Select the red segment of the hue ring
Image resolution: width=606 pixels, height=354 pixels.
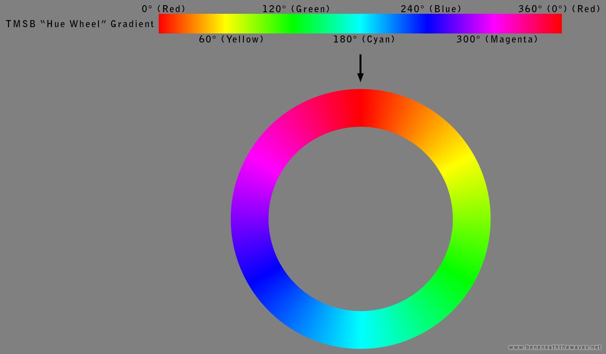click(x=361, y=108)
